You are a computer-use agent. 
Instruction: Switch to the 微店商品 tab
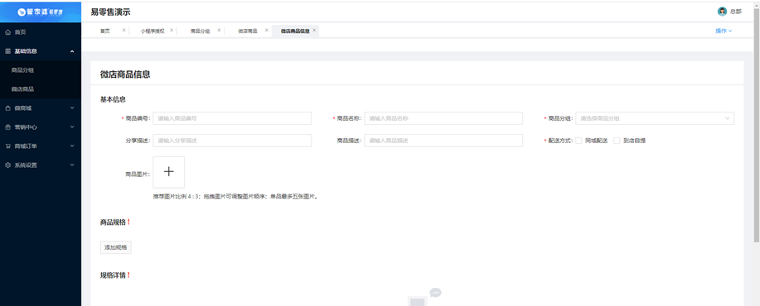[248, 31]
